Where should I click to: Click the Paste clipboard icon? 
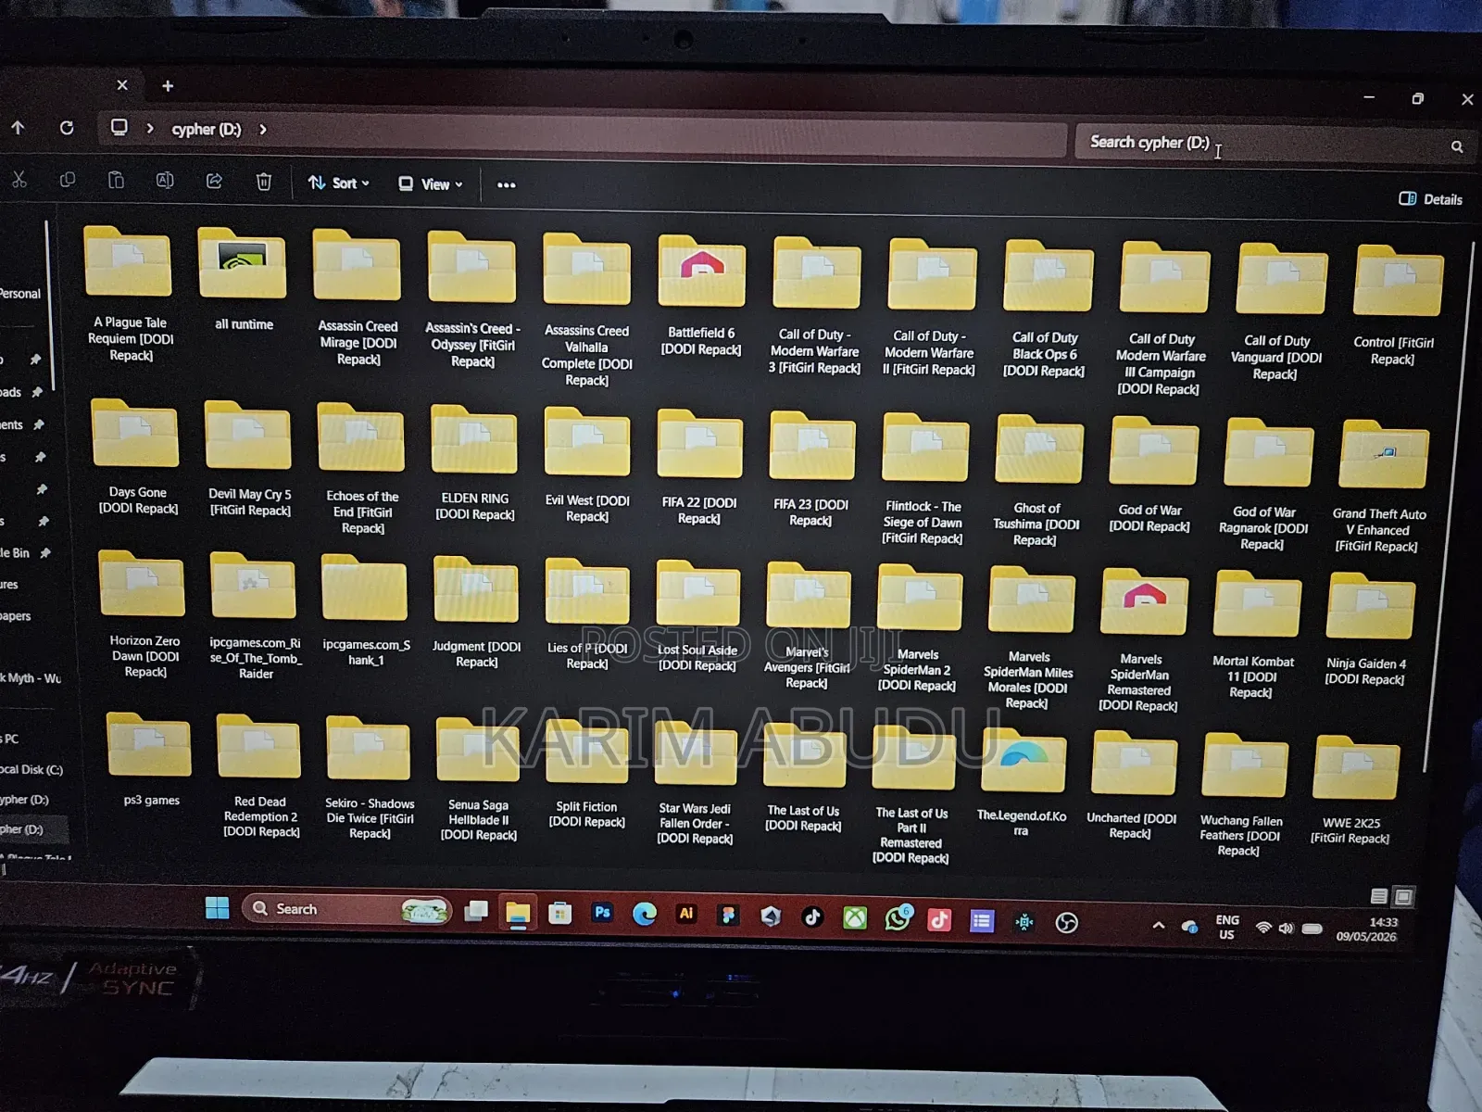click(116, 180)
